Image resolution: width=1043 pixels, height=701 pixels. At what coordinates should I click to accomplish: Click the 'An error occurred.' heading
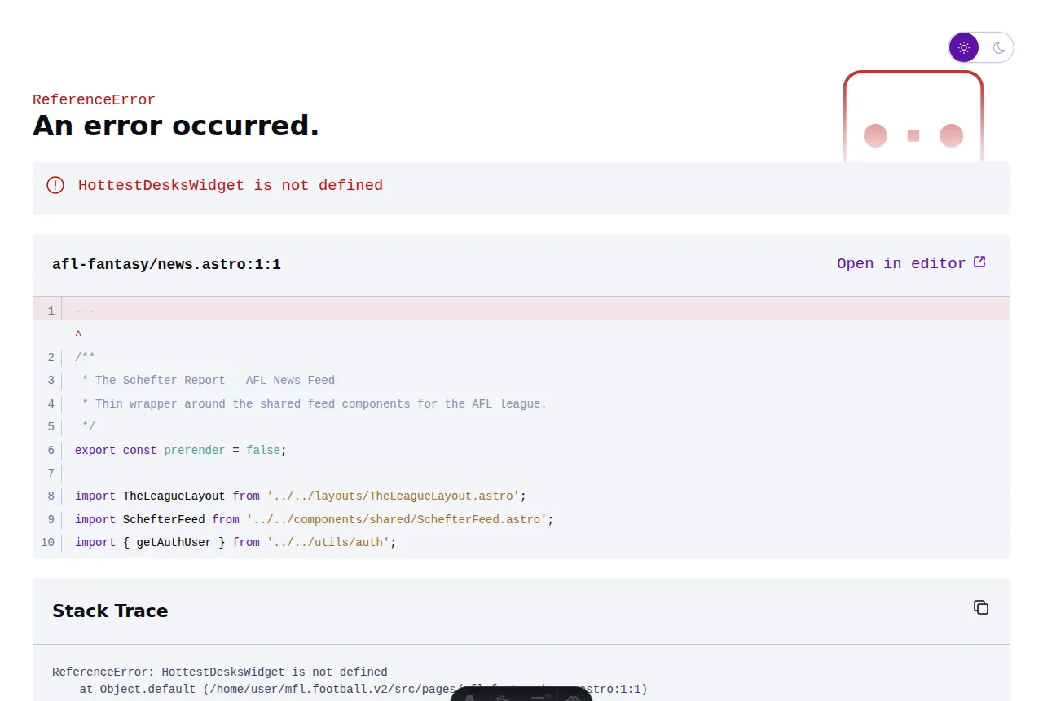pos(176,126)
